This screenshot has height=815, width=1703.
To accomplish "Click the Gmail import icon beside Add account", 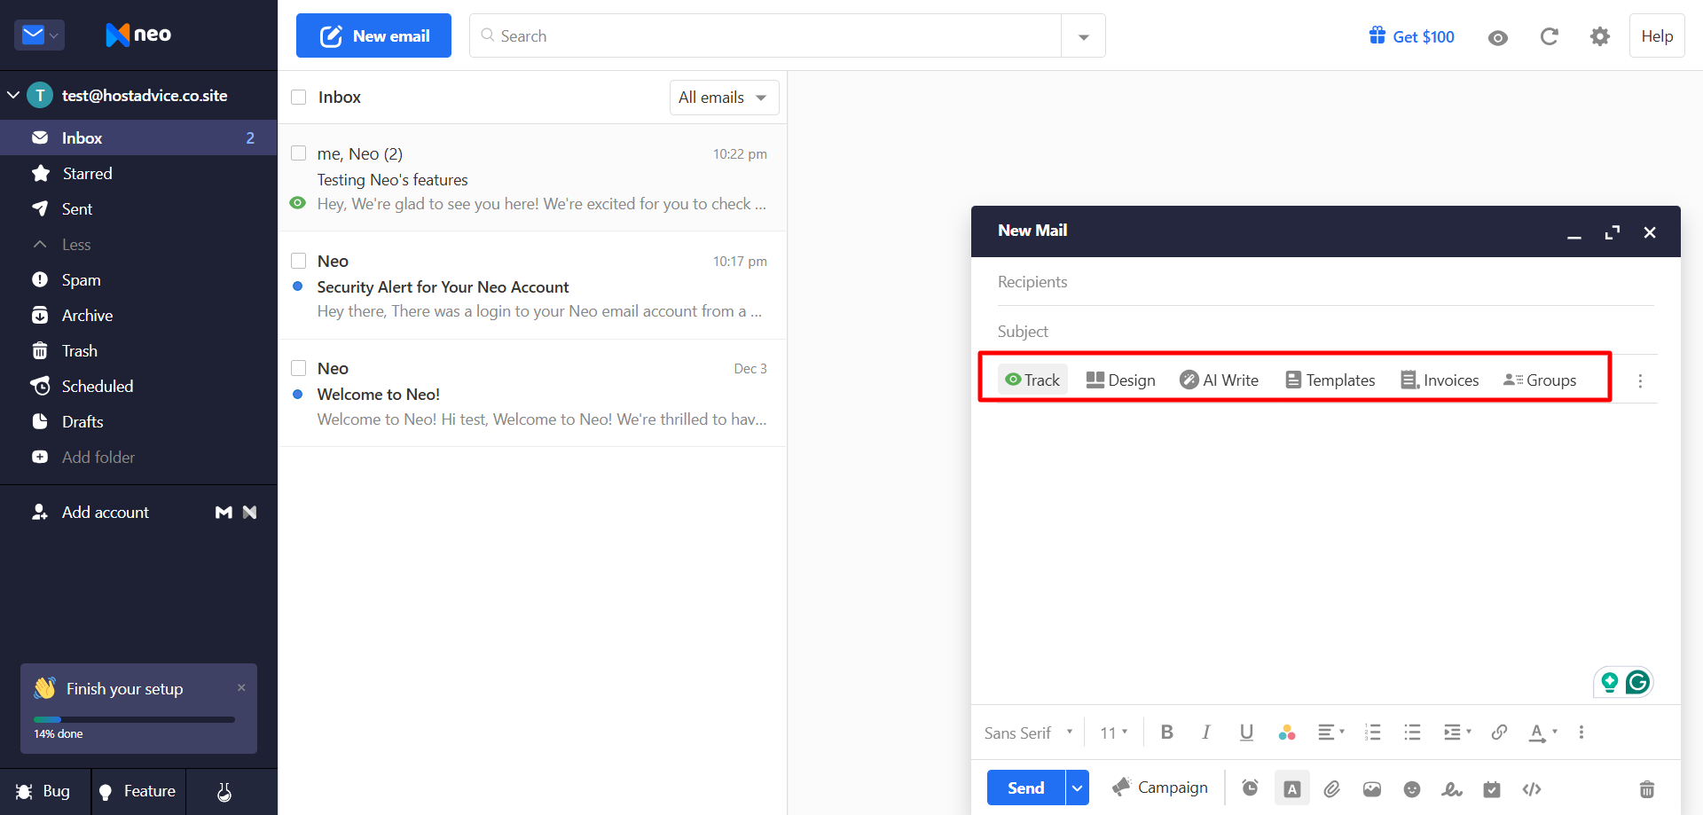I will pos(224,512).
